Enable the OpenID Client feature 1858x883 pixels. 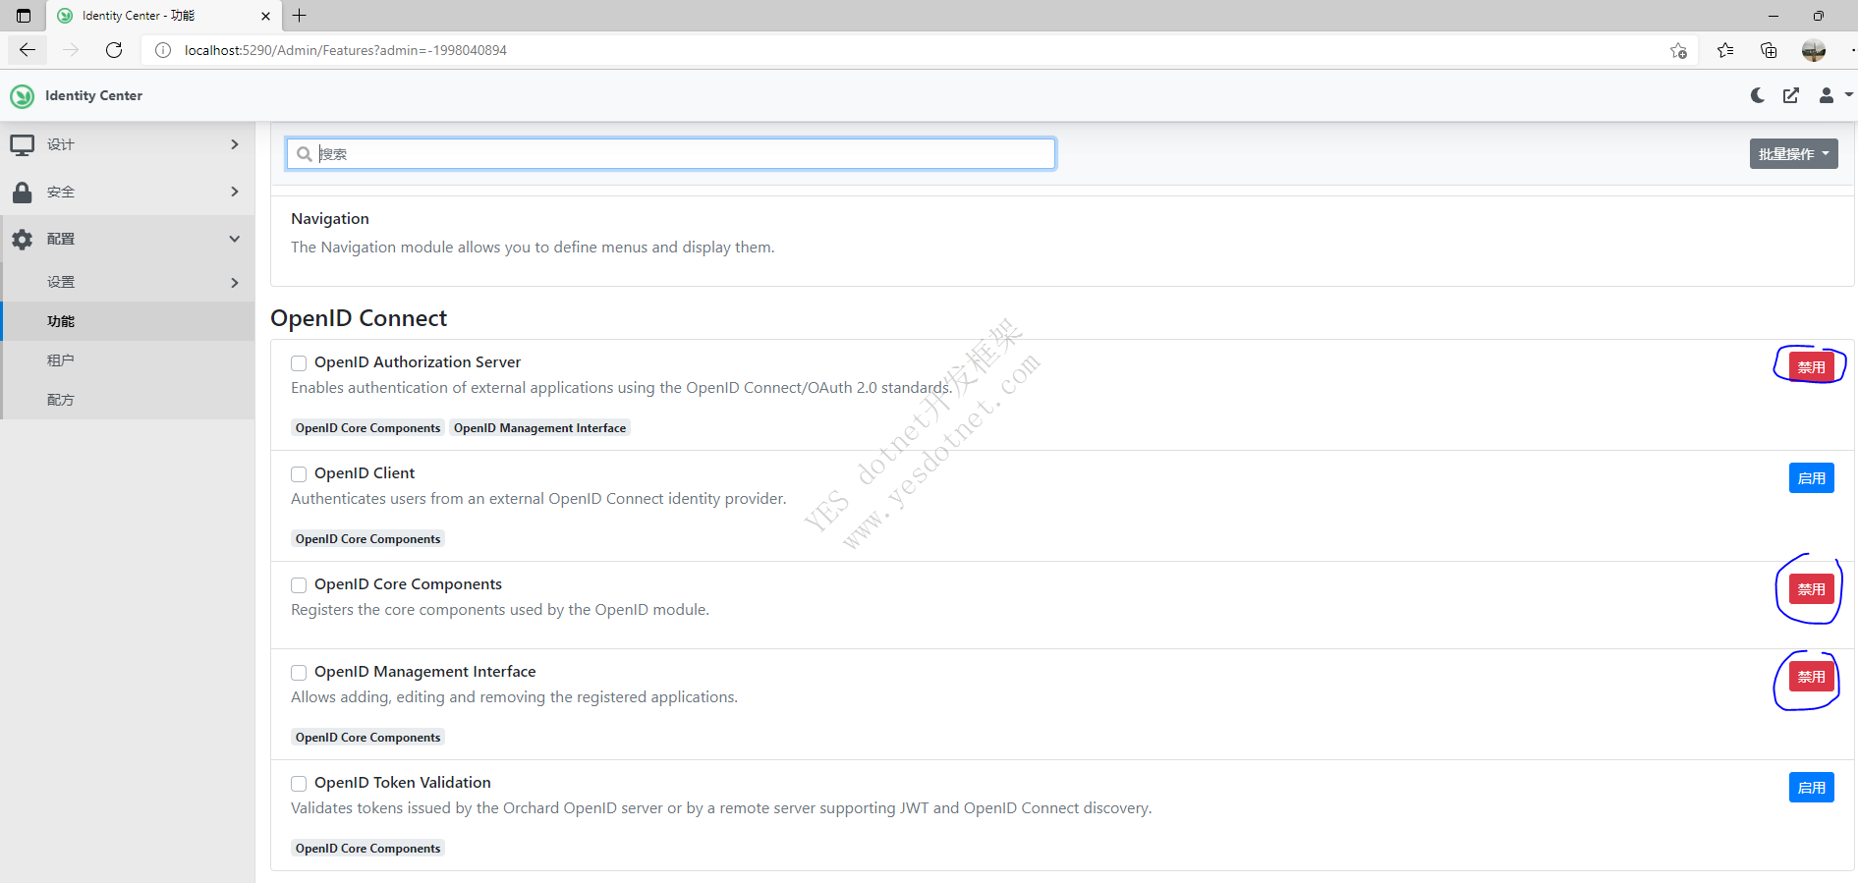[1811, 478]
